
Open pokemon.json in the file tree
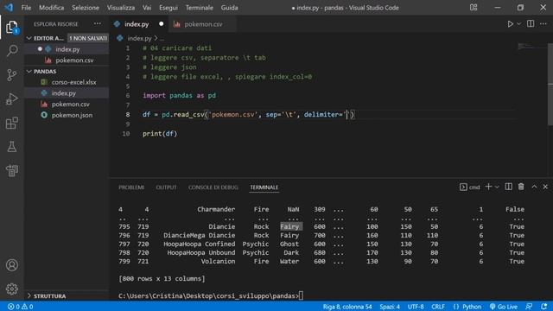click(x=67, y=115)
